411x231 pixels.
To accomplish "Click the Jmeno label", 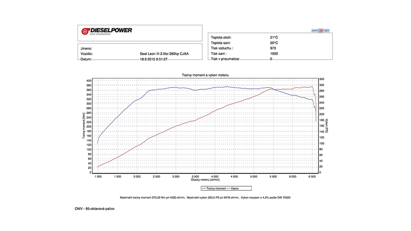I will click(86, 49).
